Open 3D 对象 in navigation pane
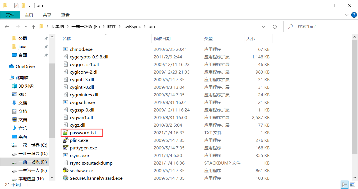The width and height of the screenshot is (358, 189). (x=26, y=86)
